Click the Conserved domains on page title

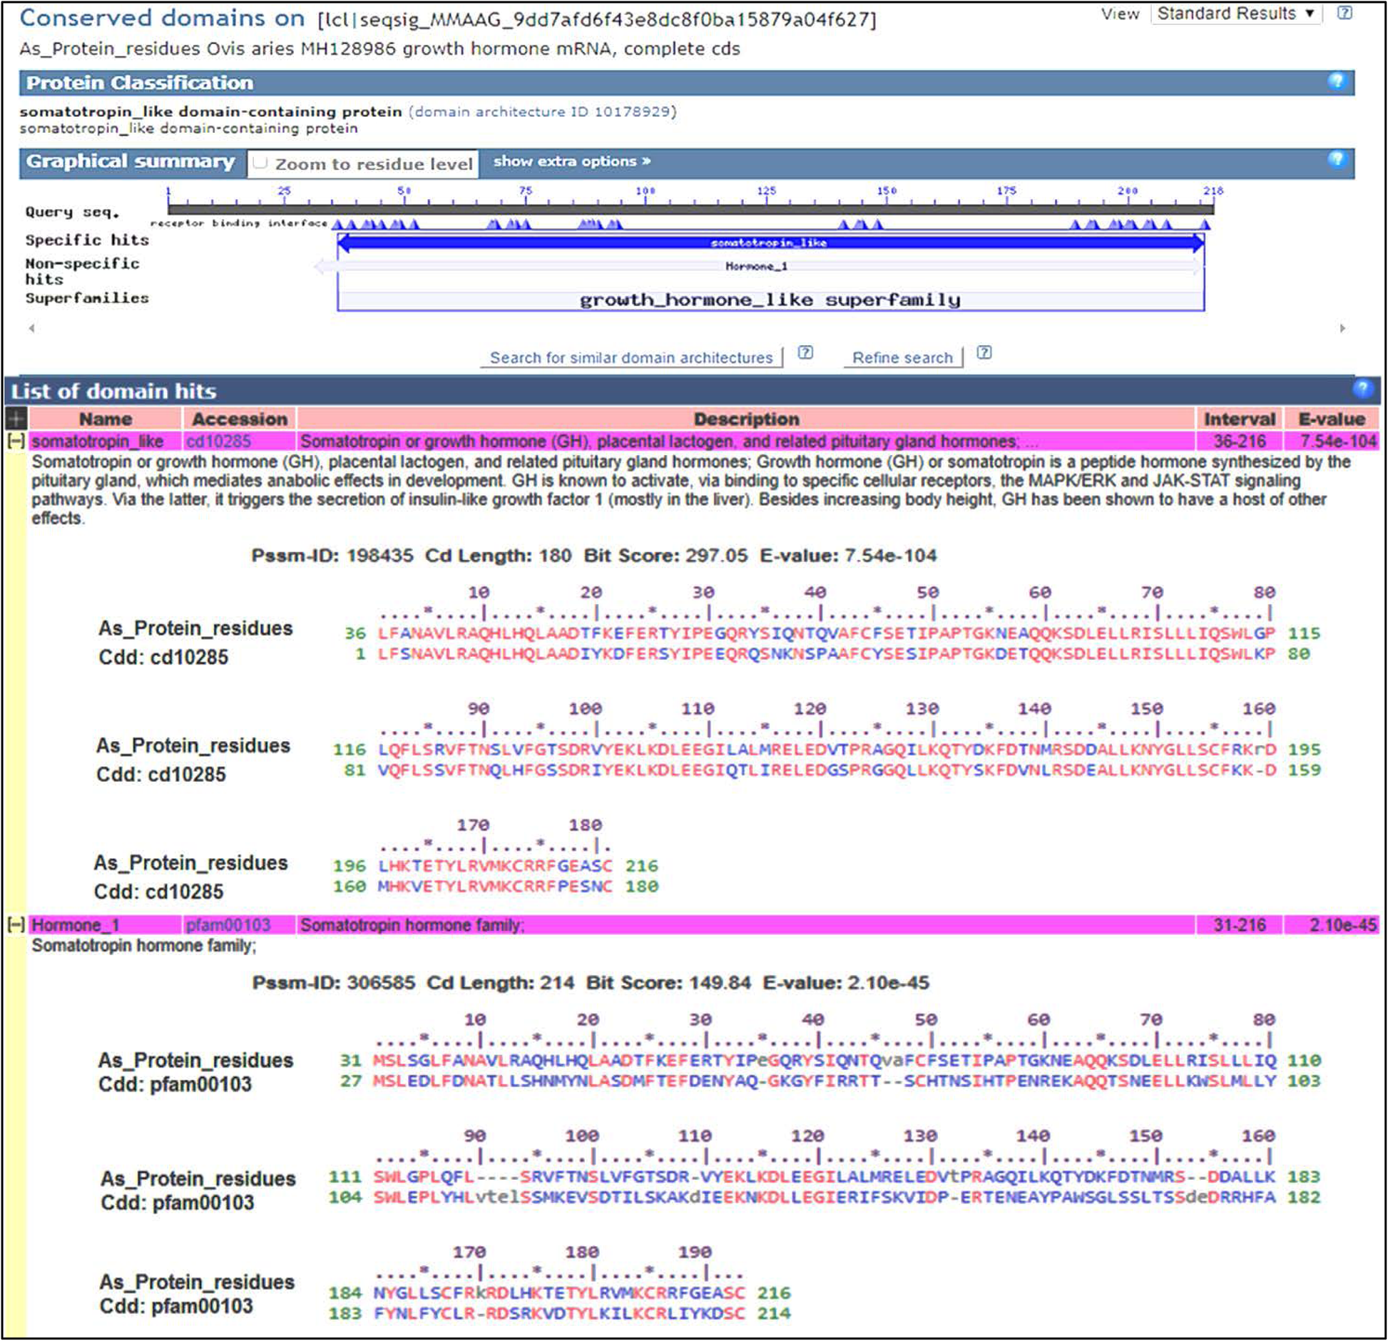(162, 18)
